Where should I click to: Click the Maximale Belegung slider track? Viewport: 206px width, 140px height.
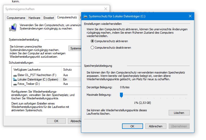(154, 95)
